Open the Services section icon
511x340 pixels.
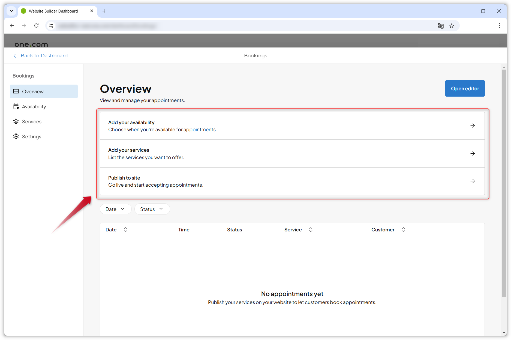[16, 121]
